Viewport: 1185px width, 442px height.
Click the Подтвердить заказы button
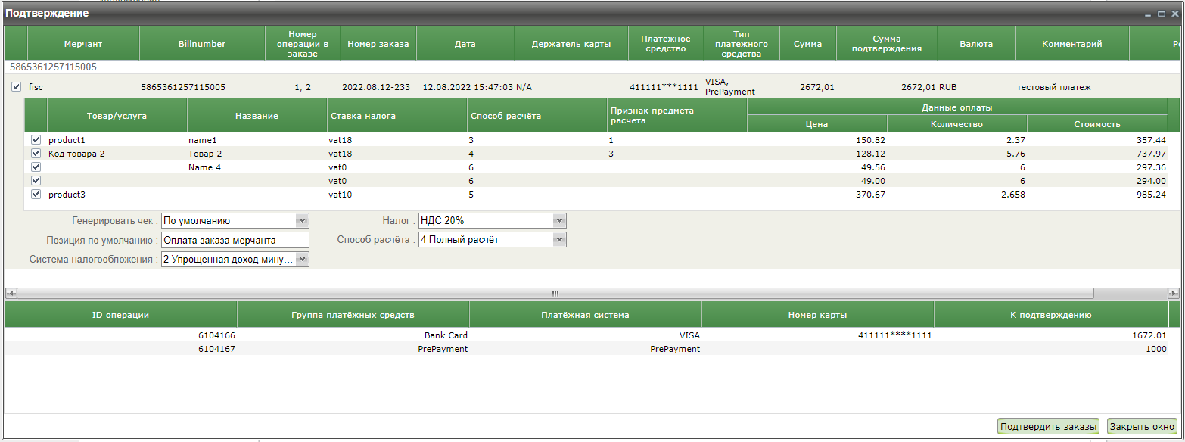(x=1047, y=427)
